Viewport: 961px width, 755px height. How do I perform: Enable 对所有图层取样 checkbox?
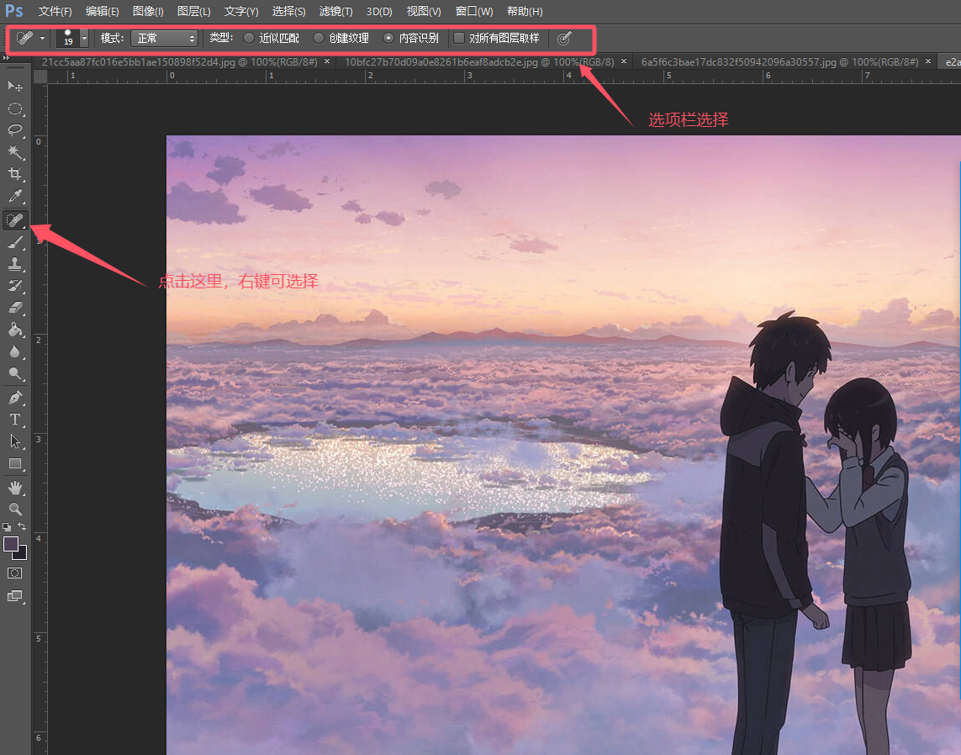459,38
